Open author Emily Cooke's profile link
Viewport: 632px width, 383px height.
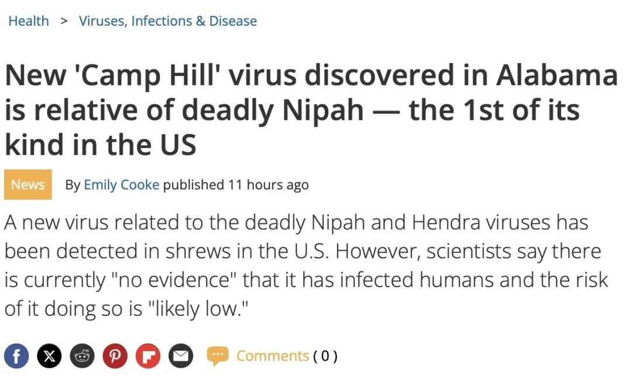pos(121,185)
